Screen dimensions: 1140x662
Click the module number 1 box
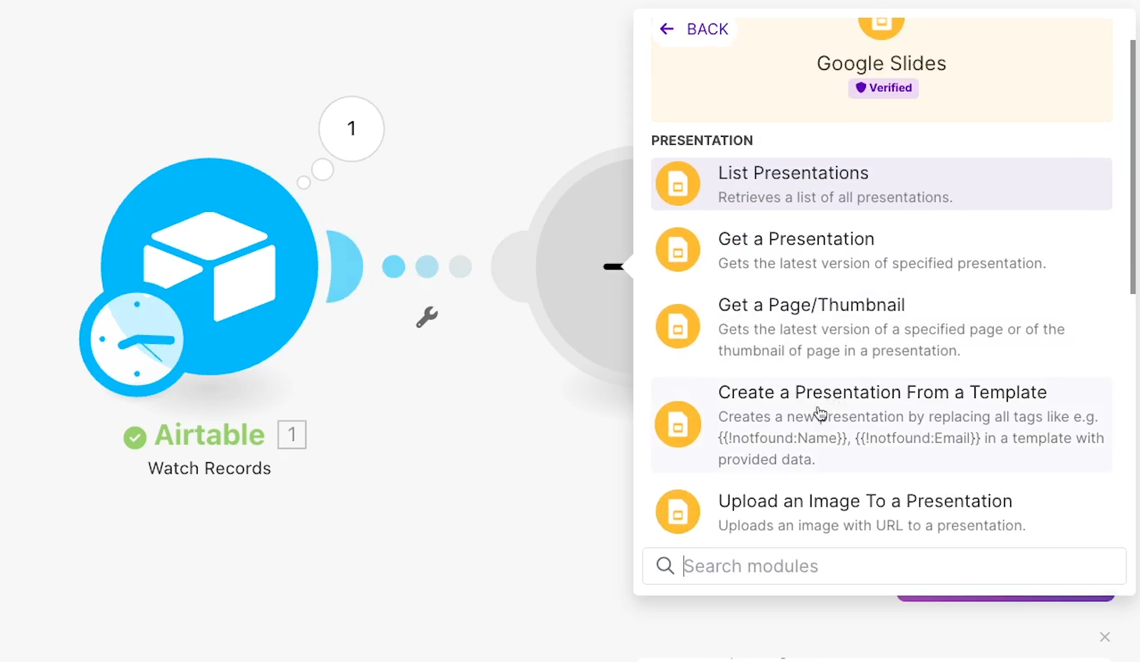(292, 434)
